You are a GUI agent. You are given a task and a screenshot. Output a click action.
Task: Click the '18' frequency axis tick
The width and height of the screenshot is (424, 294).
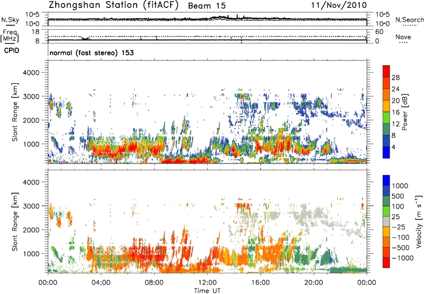36,32
